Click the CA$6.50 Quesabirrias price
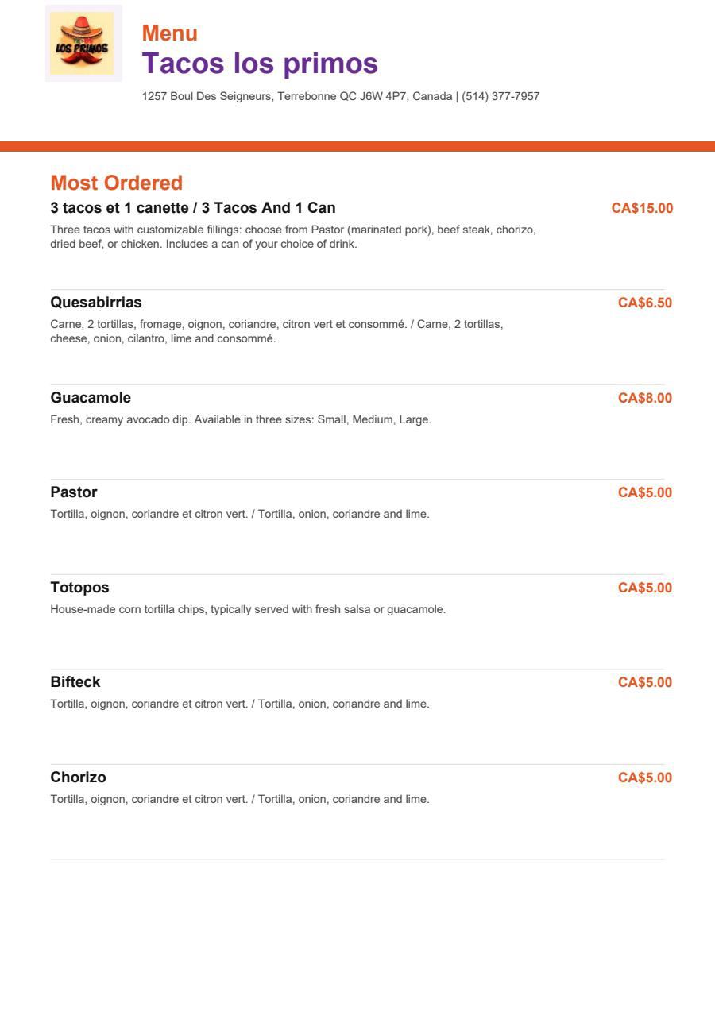Viewport: 715px width, 1011px height. point(645,303)
